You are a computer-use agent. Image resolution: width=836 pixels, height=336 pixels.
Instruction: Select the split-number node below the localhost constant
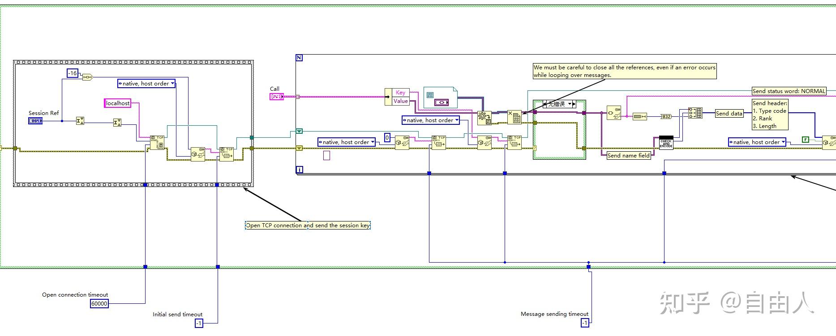point(117,123)
